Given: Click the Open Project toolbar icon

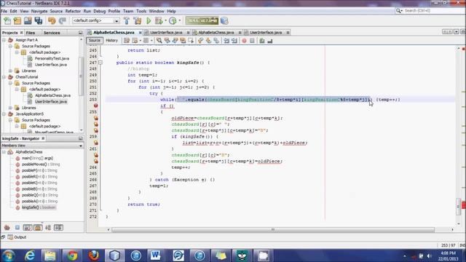Looking at the screenshot, I should [28, 20].
